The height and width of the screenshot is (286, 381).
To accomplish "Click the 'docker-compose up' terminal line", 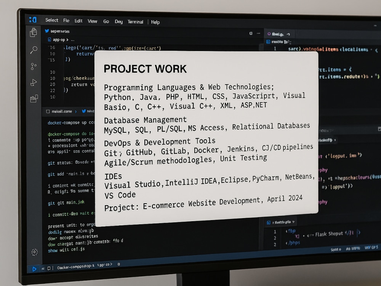I will point(71,122).
